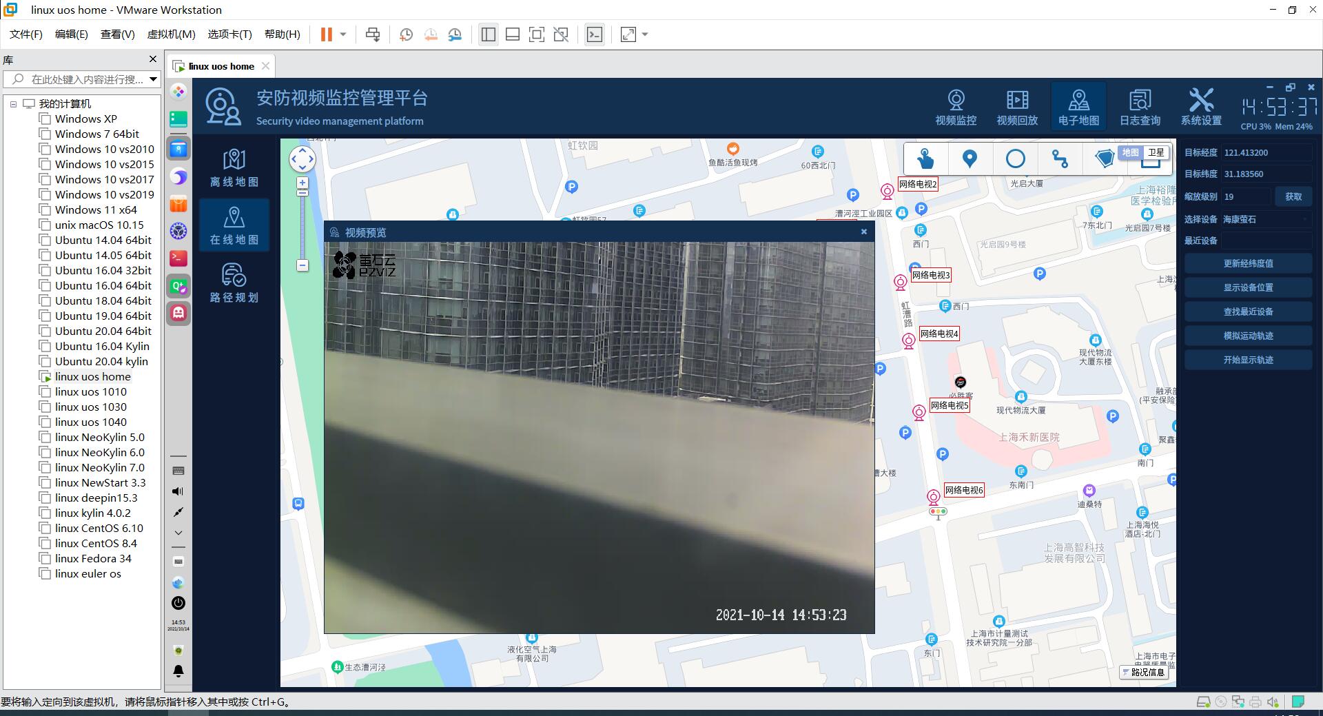The height and width of the screenshot is (716, 1323).
Task: Open the 日志查询 log query module
Action: tap(1140, 107)
